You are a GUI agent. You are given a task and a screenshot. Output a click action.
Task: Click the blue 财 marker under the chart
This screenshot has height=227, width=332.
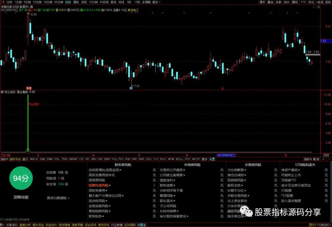click(131, 88)
